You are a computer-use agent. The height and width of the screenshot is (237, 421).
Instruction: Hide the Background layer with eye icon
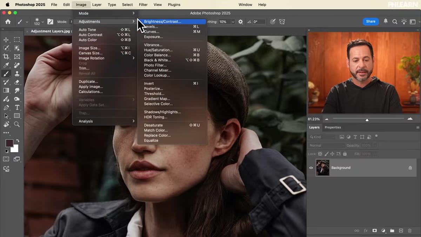[x=311, y=168]
